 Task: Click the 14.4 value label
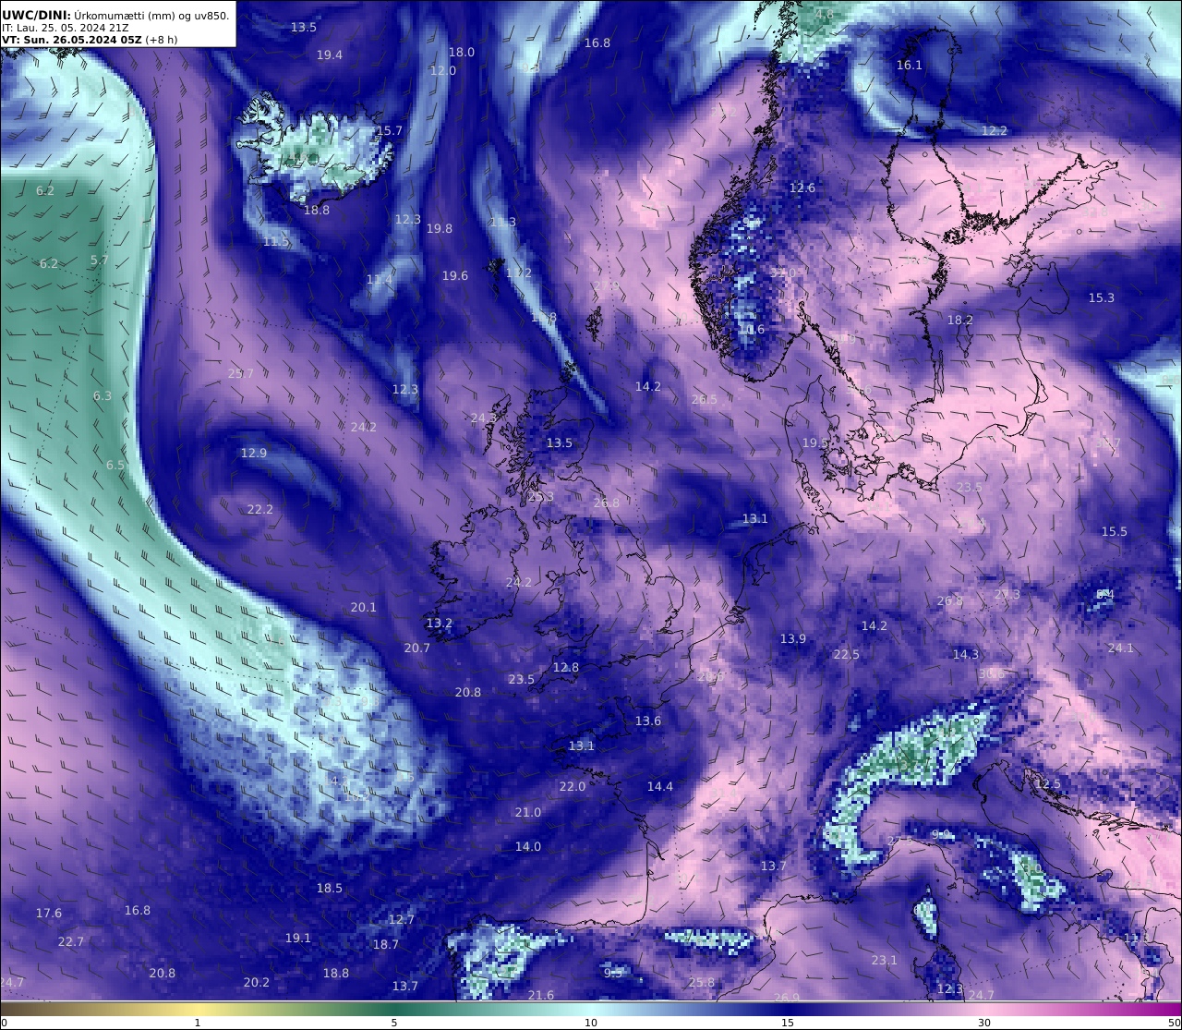point(660,787)
